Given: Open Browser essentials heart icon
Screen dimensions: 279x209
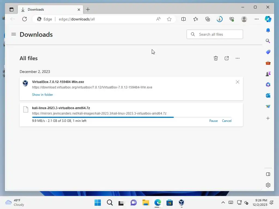Looking at the screenshot, I should pos(232,19).
